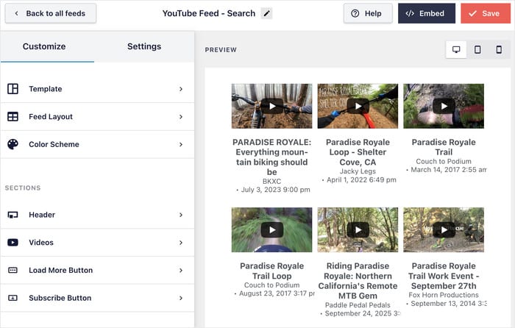Click the Subscribe Button icon
Screen dimensions: 515x328
(13, 298)
